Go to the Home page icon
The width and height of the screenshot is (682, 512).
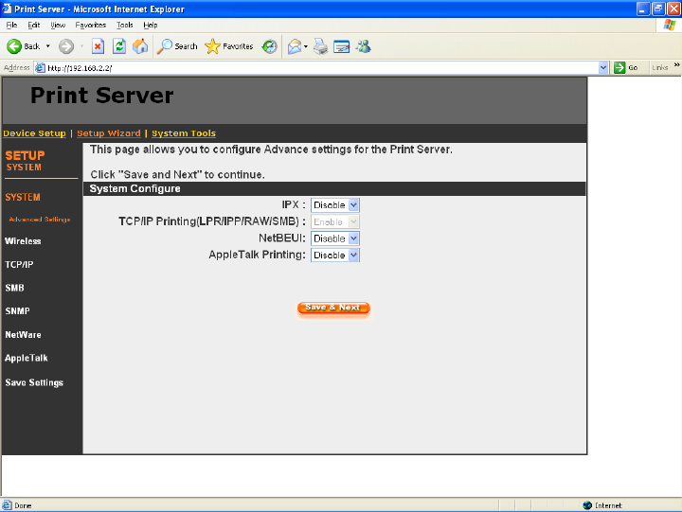point(140,46)
